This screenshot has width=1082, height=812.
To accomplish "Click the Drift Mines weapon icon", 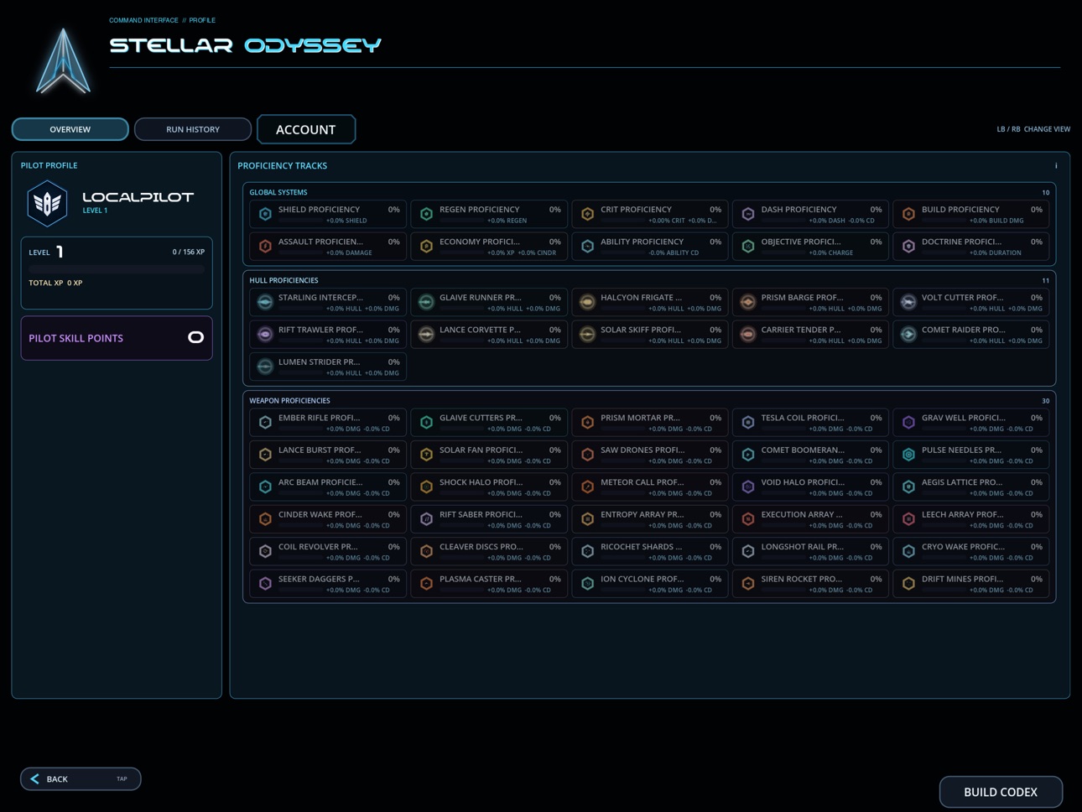I will [908, 583].
